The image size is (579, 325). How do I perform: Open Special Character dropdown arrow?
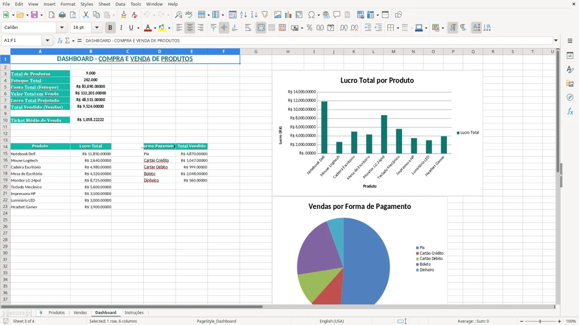tap(318, 15)
